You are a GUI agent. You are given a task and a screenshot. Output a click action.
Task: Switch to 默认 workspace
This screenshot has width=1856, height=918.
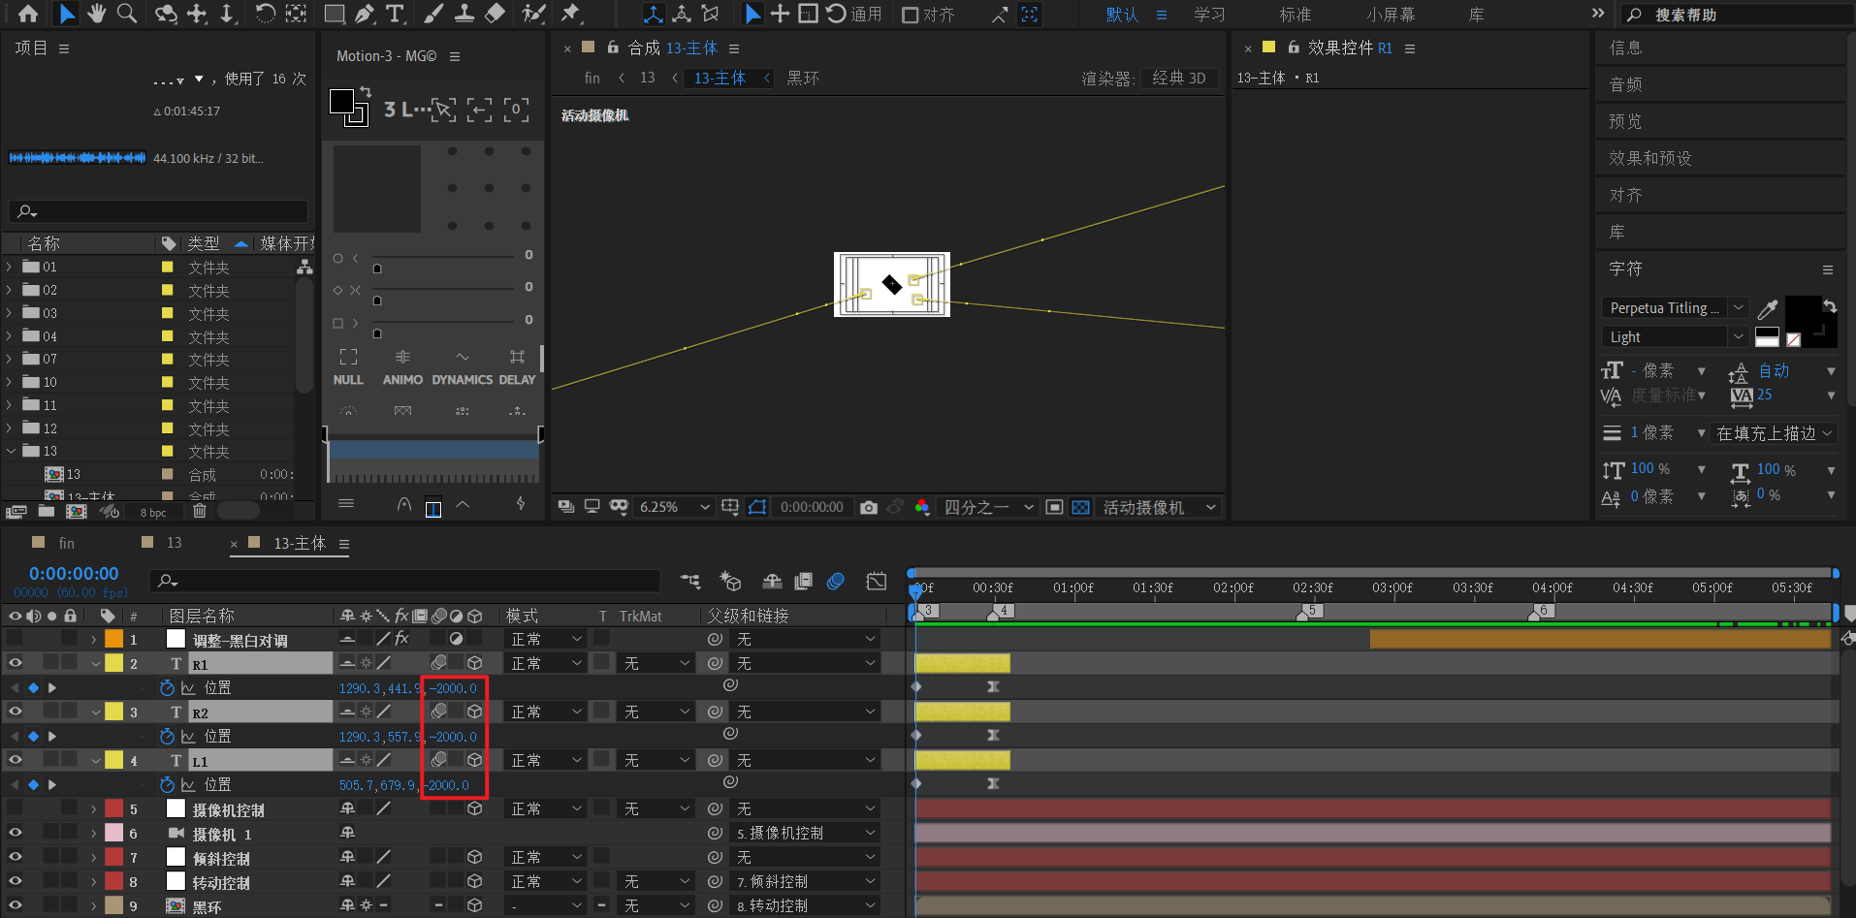click(1122, 15)
